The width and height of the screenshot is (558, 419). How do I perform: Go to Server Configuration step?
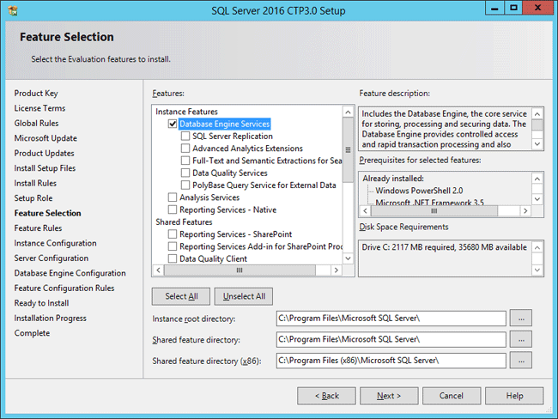[x=51, y=258]
